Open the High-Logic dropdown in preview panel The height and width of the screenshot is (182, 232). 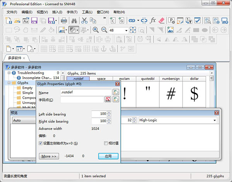click(x=214, y=120)
